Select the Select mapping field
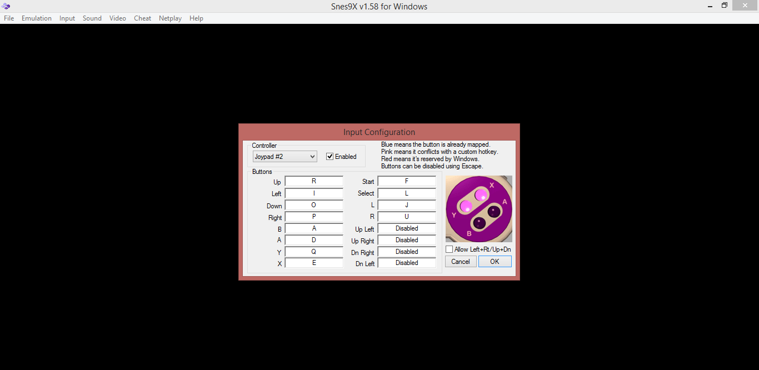This screenshot has width=759, height=370. (x=407, y=193)
